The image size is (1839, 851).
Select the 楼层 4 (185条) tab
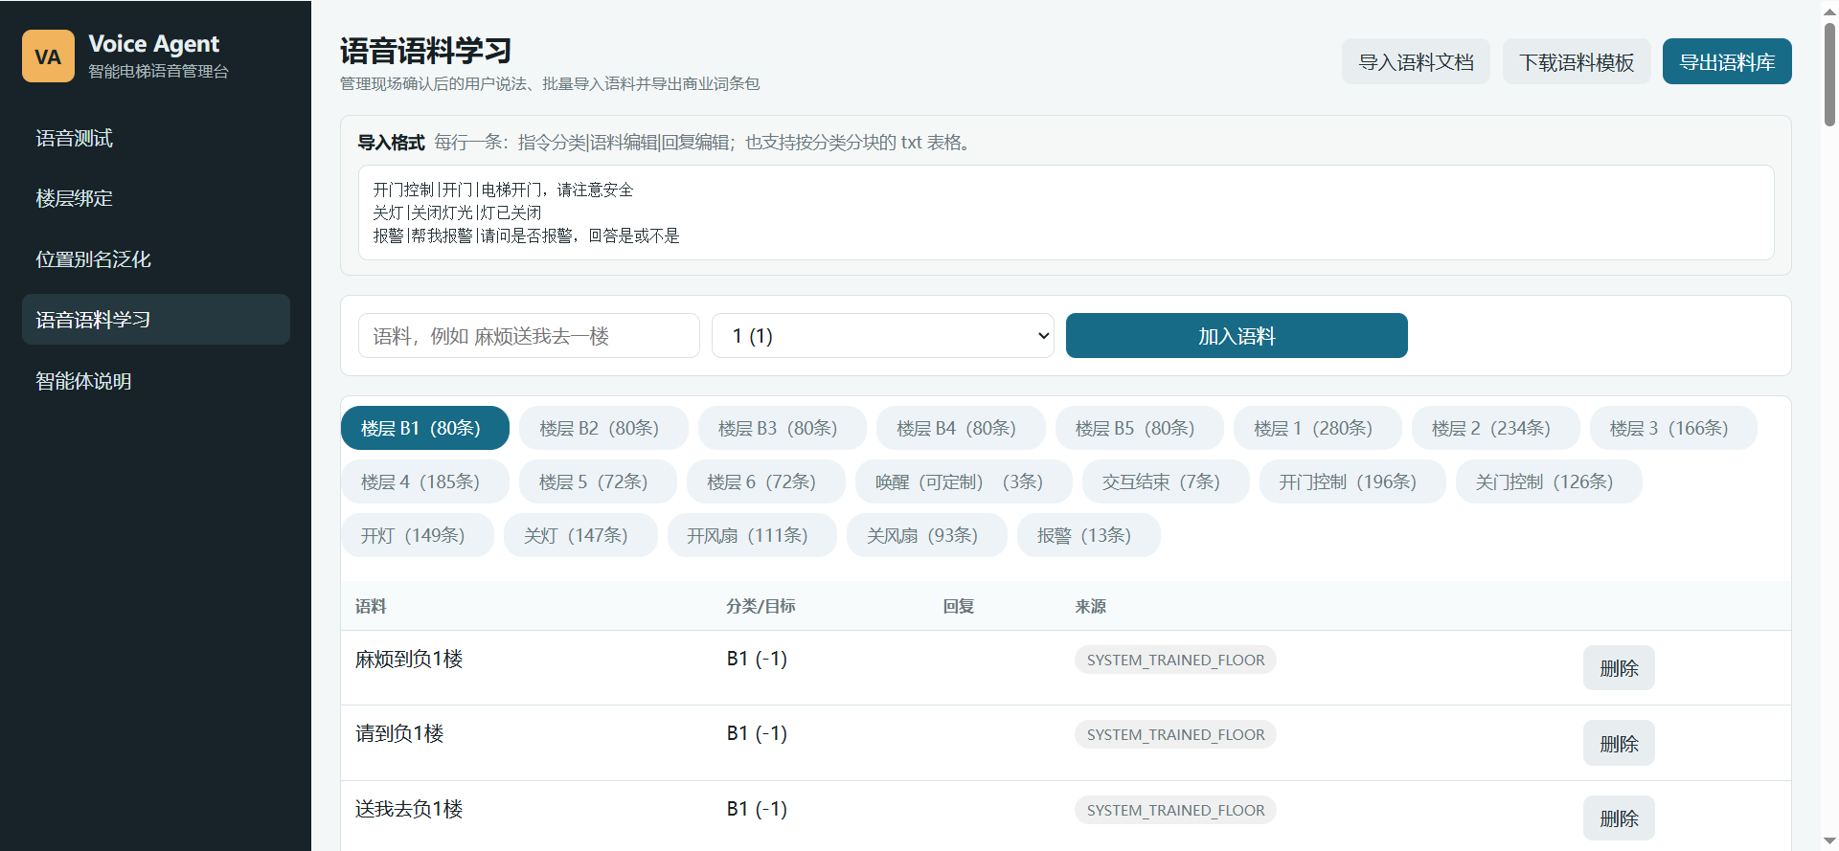(x=425, y=481)
